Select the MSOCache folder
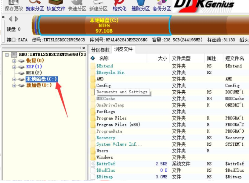Viewport: 249px width, 183px height. [x=106, y=99]
